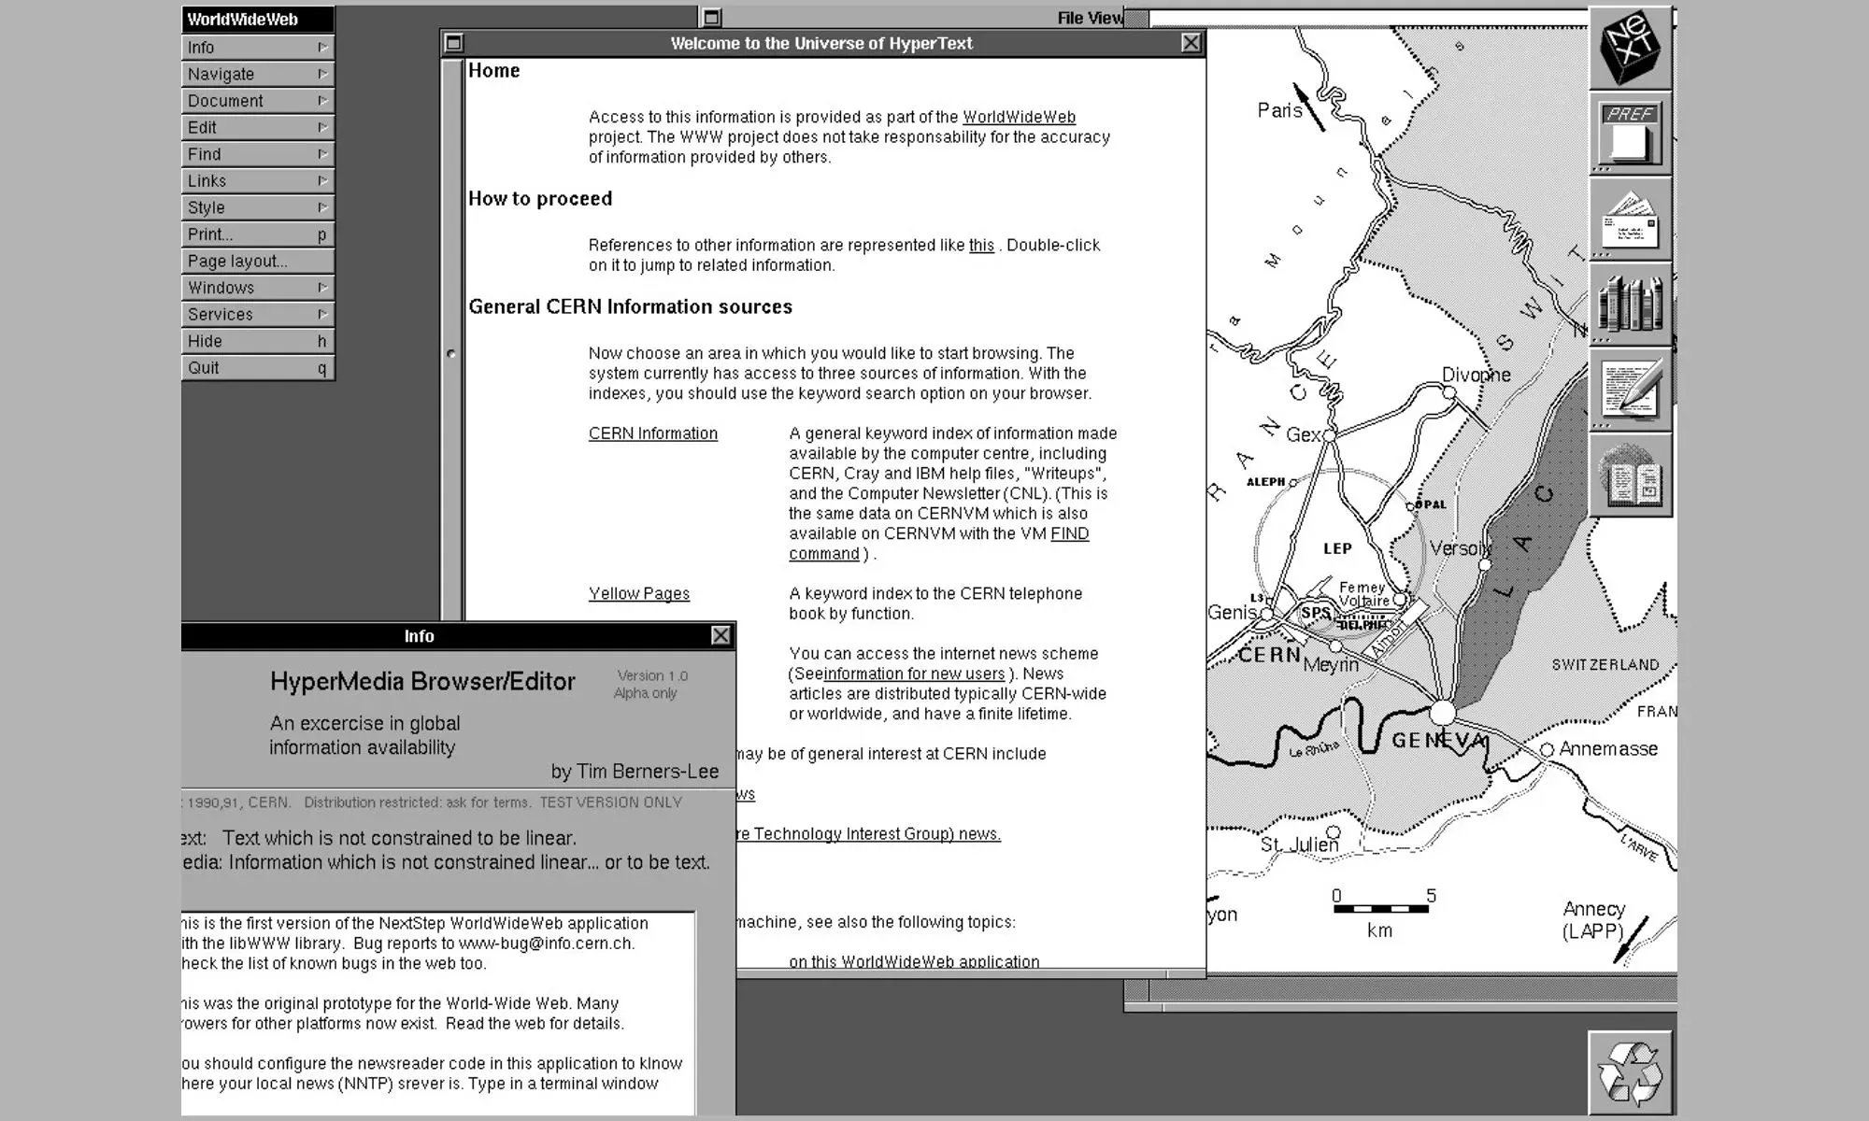The height and width of the screenshot is (1121, 1869).
Task: Launch the Edit notepad-and-pen dock icon
Action: tap(1630, 390)
